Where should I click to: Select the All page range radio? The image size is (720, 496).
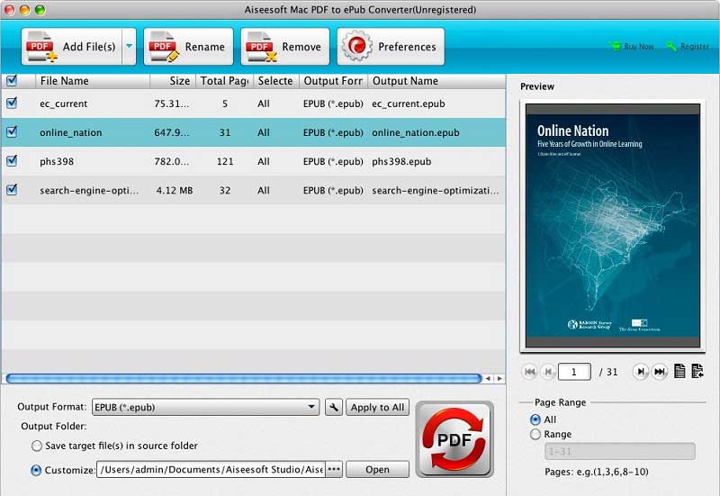point(535,419)
